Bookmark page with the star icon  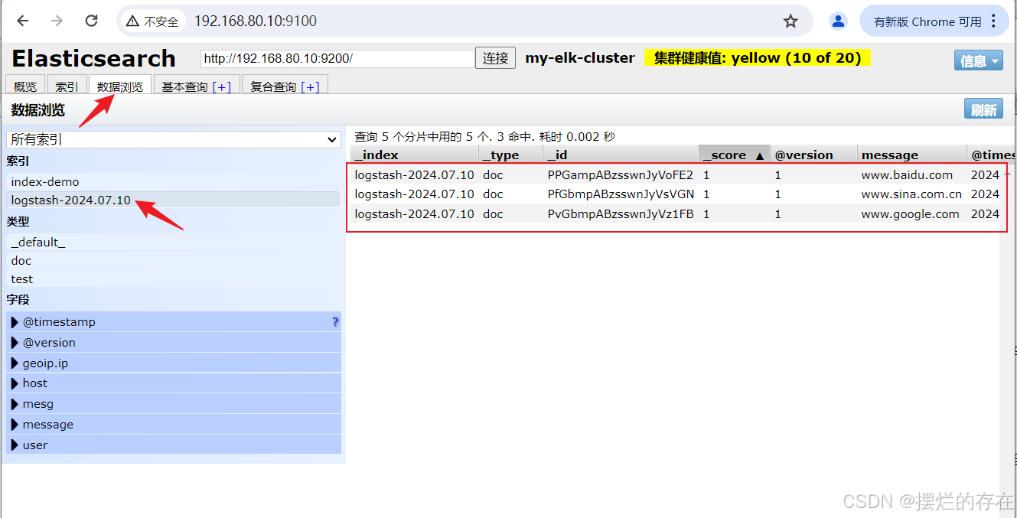790,21
